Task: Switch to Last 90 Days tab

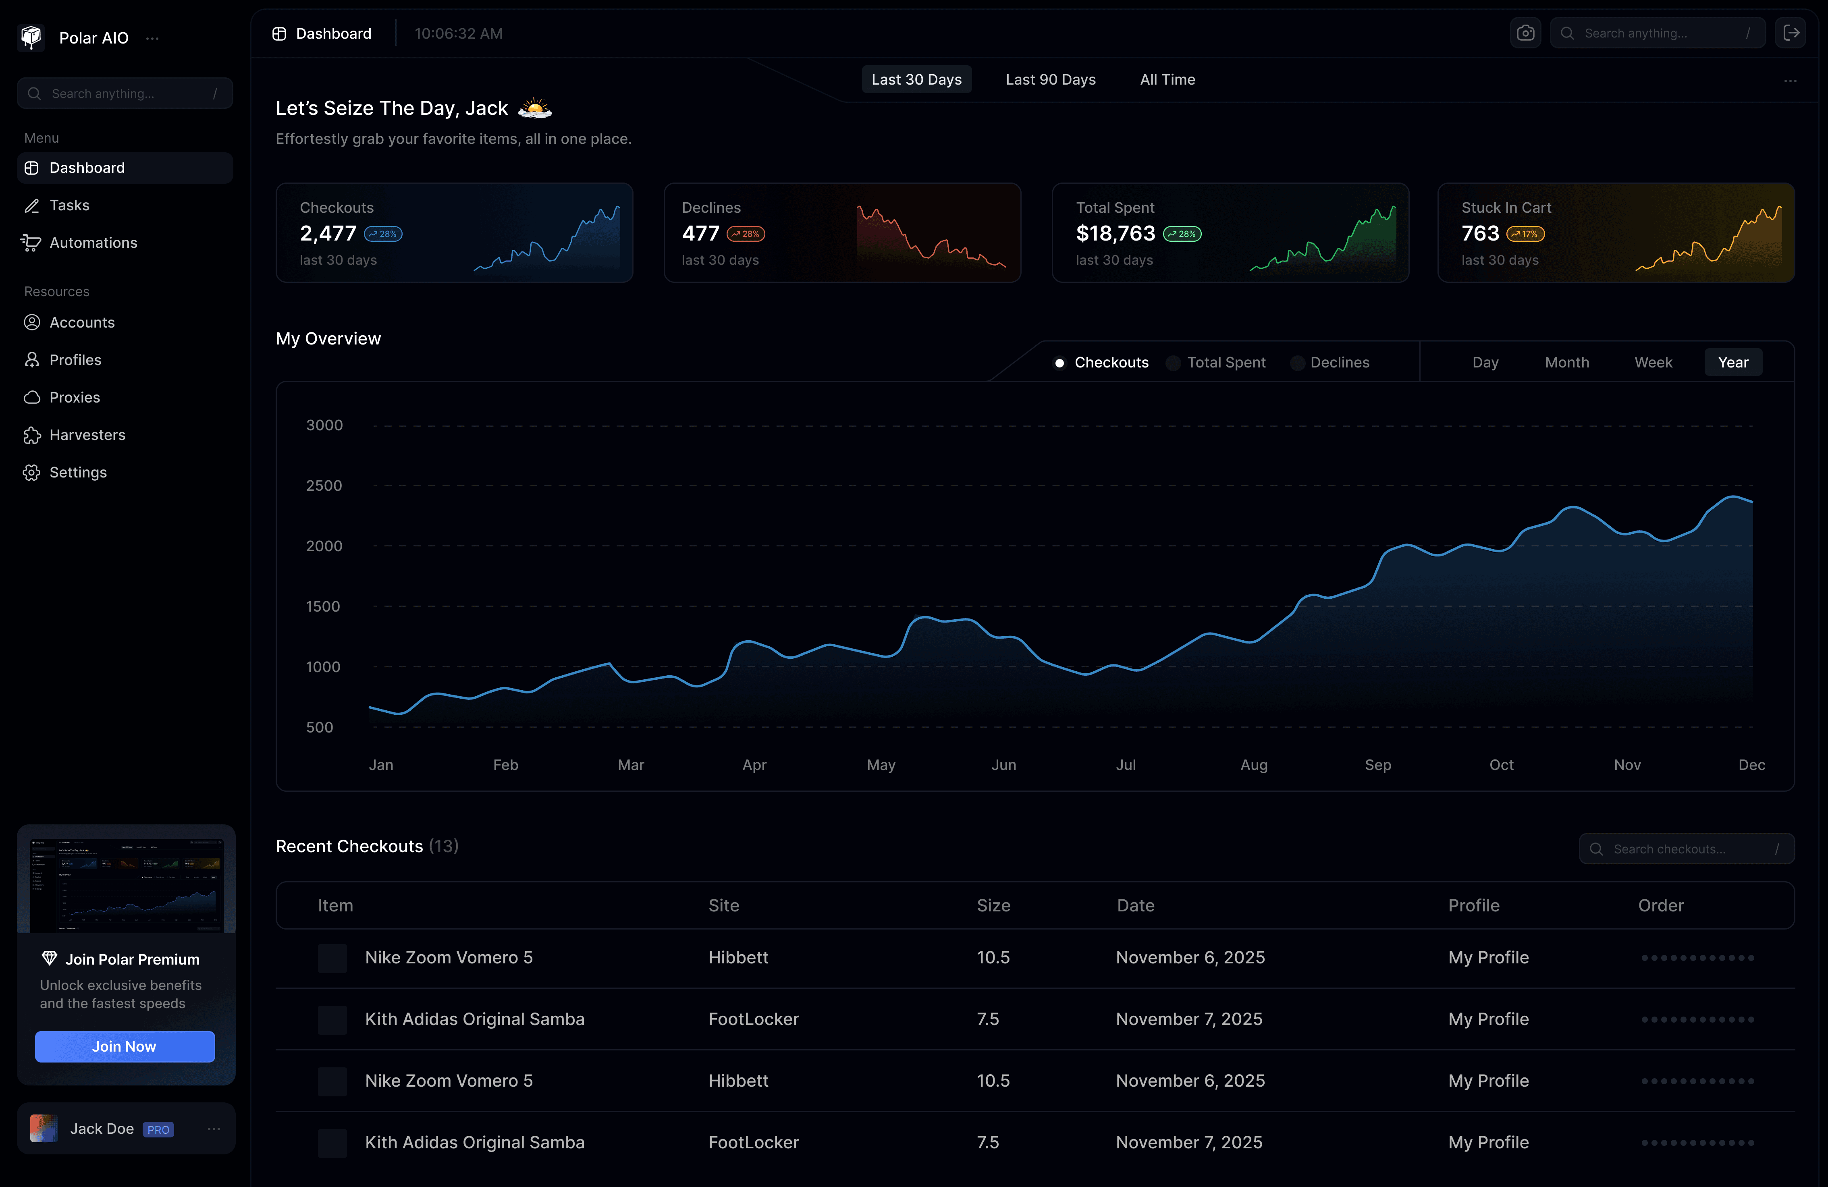Action: (1050, 80)
